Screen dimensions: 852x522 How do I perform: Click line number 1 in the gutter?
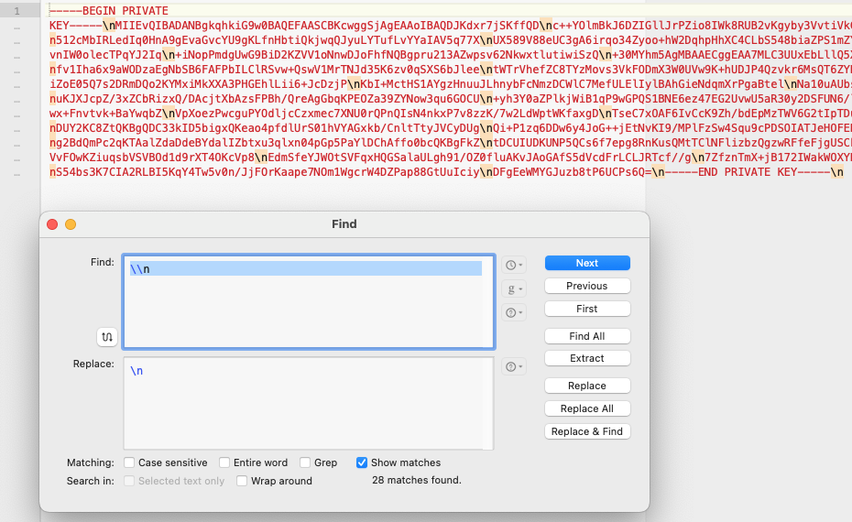coord(16,11)
